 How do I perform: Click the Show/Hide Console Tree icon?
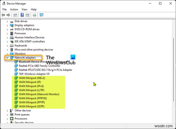16,15
